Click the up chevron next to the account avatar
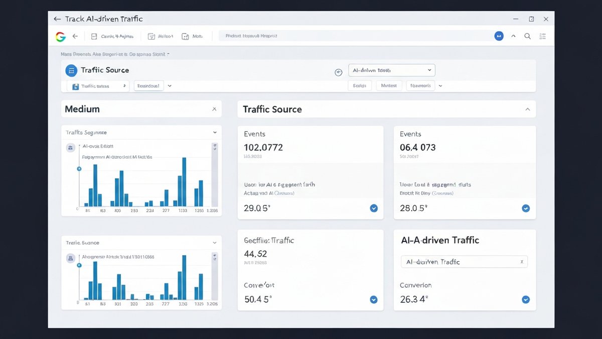 point(513,36)
